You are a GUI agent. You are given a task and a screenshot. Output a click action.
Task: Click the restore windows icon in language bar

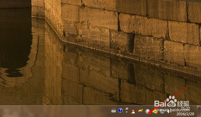127,109
